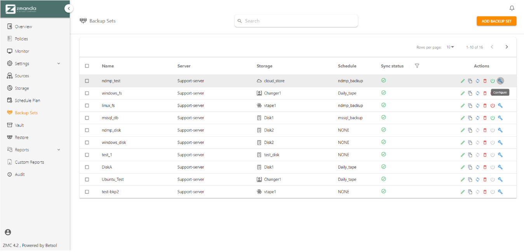Edit the ndmp_test backup set with the pencil
Image resolution: width=524 pixels, height=252 pixels.
463,81
